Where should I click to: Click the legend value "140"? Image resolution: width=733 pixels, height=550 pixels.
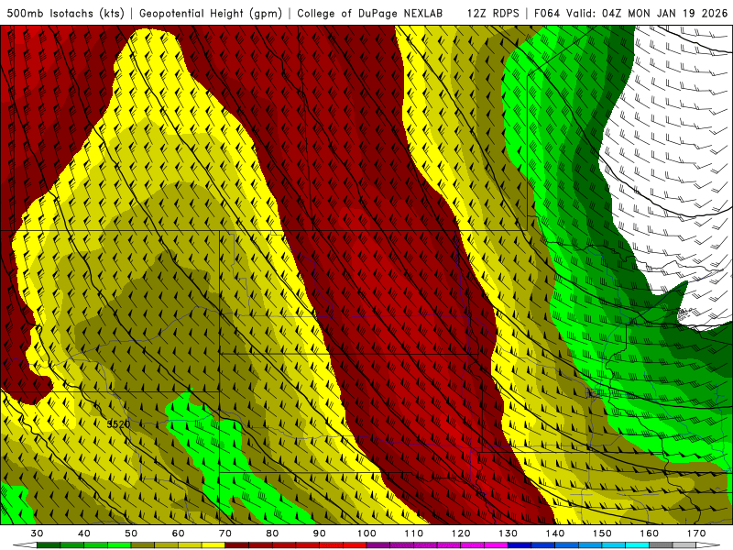coord(555,533)
